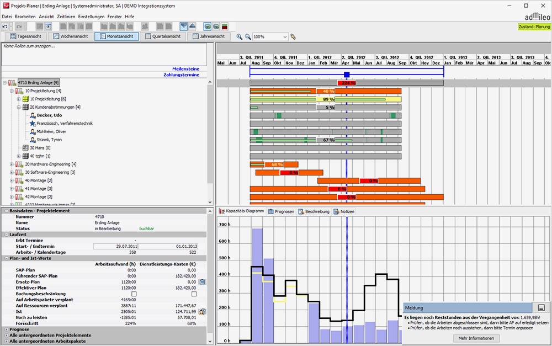The height and width of the screenshot is (346, 552).
Task: Check the Buchungsbeschränkung cost checkbox
Action: [194, 293]
